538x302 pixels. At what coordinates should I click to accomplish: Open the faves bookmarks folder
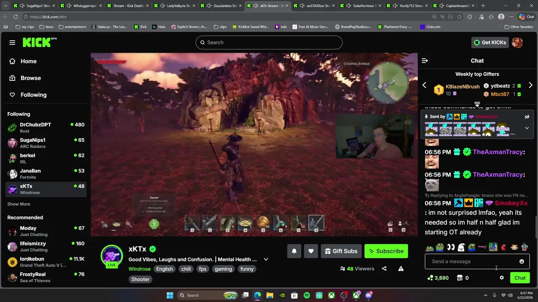(46, 27)
